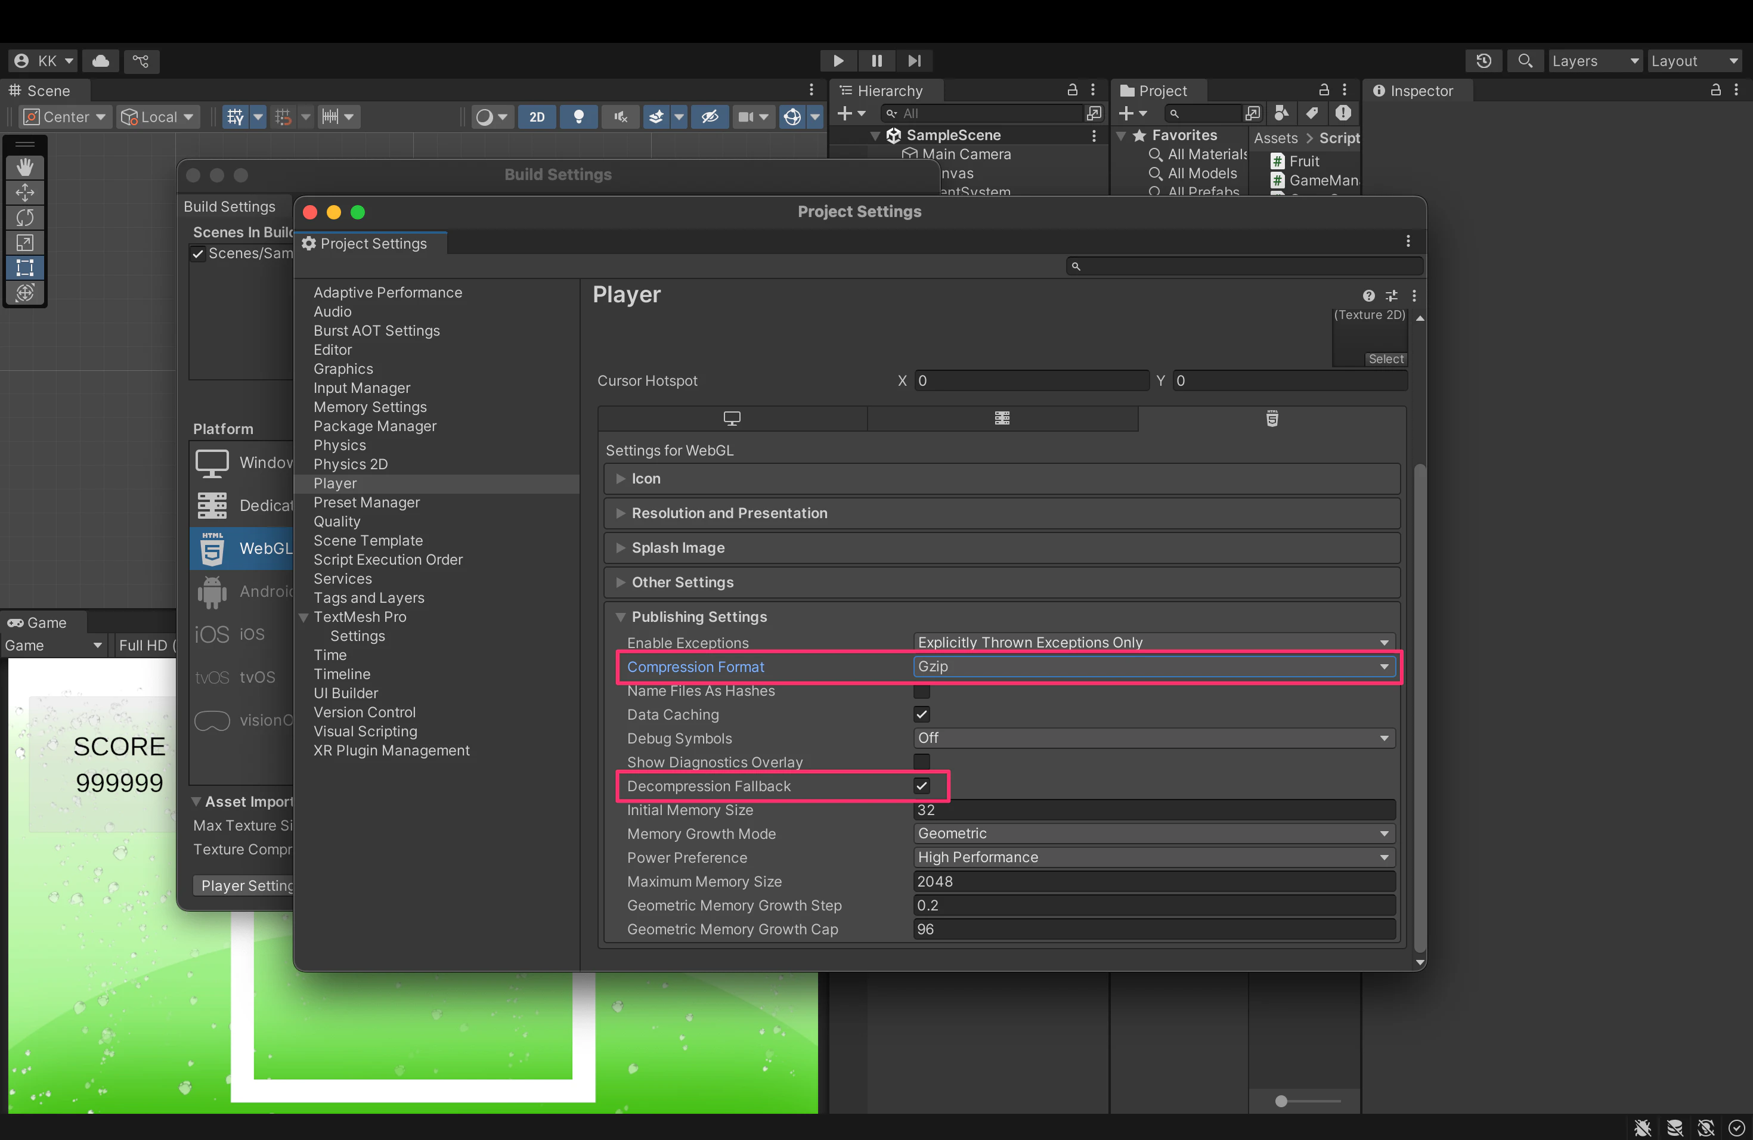The image size is (1753, 1140).
Task: Lock the Hierarchy panel
Action: pyautogui.click(x=1073, y=91)
